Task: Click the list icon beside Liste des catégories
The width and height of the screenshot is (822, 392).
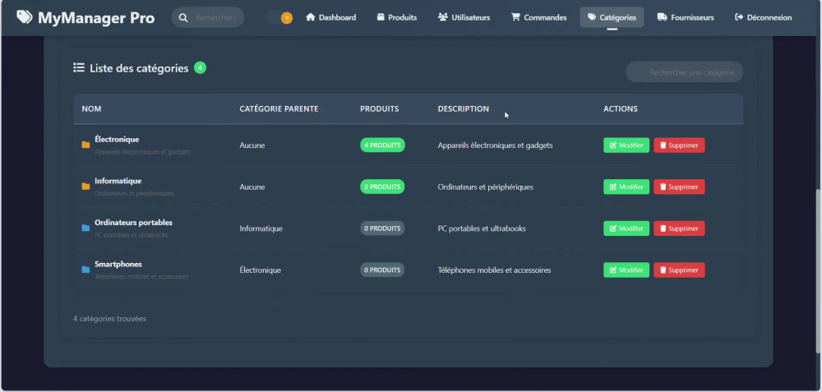Action: [x=79, y=67]
